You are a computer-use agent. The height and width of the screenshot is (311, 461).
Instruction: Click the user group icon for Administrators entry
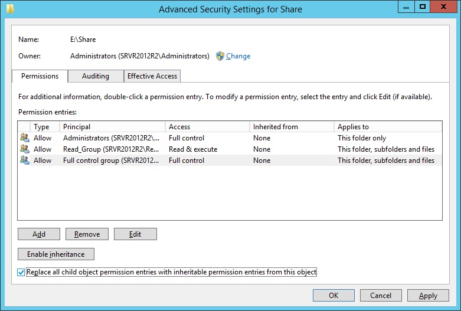click(24, 138)
